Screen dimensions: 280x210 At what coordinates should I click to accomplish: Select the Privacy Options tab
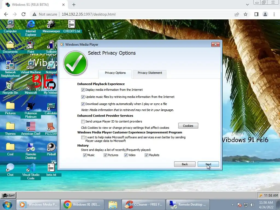[115, 74]
